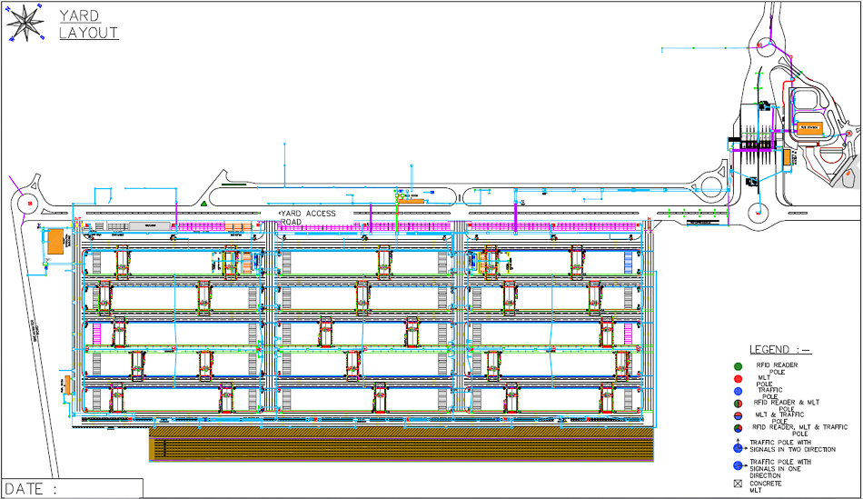
Task: Click the green-red RFID reader & MLT symbol
Action: tap(739, 402)
